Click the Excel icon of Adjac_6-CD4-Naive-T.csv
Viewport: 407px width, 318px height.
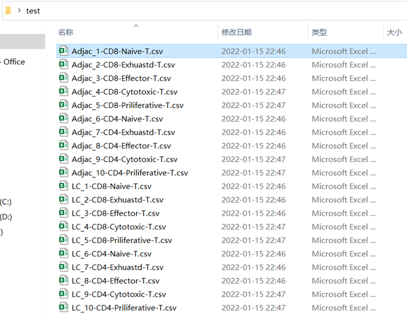[64, 118]
